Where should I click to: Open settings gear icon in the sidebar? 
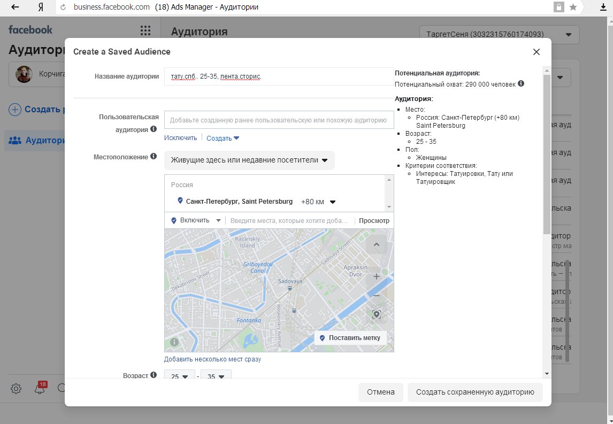point(16,388)
